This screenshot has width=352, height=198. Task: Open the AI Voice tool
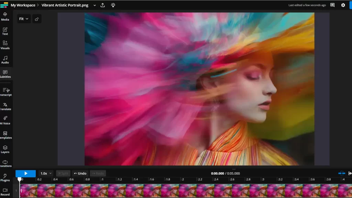(x=5, y=120)
